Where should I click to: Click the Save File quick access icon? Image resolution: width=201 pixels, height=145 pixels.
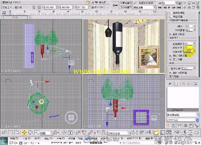click(x=20, y=143)
